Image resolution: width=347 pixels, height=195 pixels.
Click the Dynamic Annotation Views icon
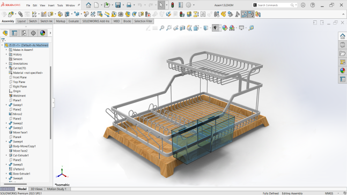coord(189,28)
